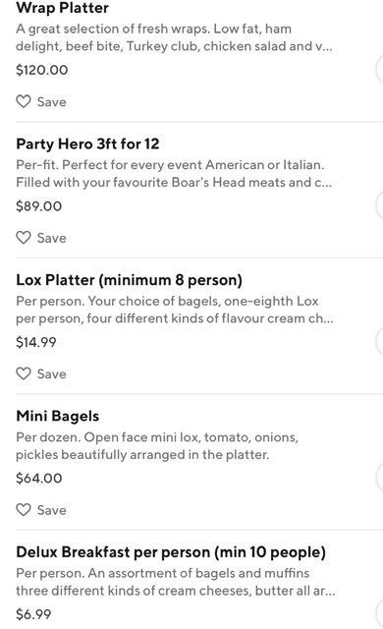Viewport: 383px width, 629px height.
Task: Expand truncated Lox Platter description text
Action: 175,310
